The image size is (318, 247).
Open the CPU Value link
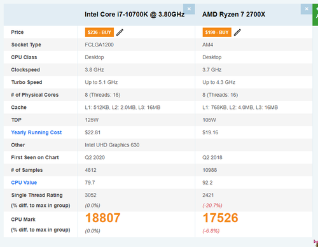24,183
